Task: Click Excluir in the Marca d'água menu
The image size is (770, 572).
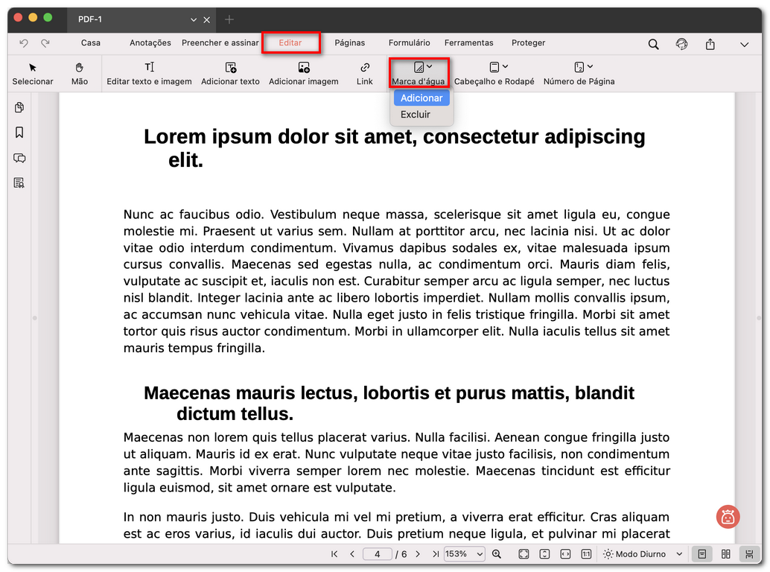Action: 416,114
